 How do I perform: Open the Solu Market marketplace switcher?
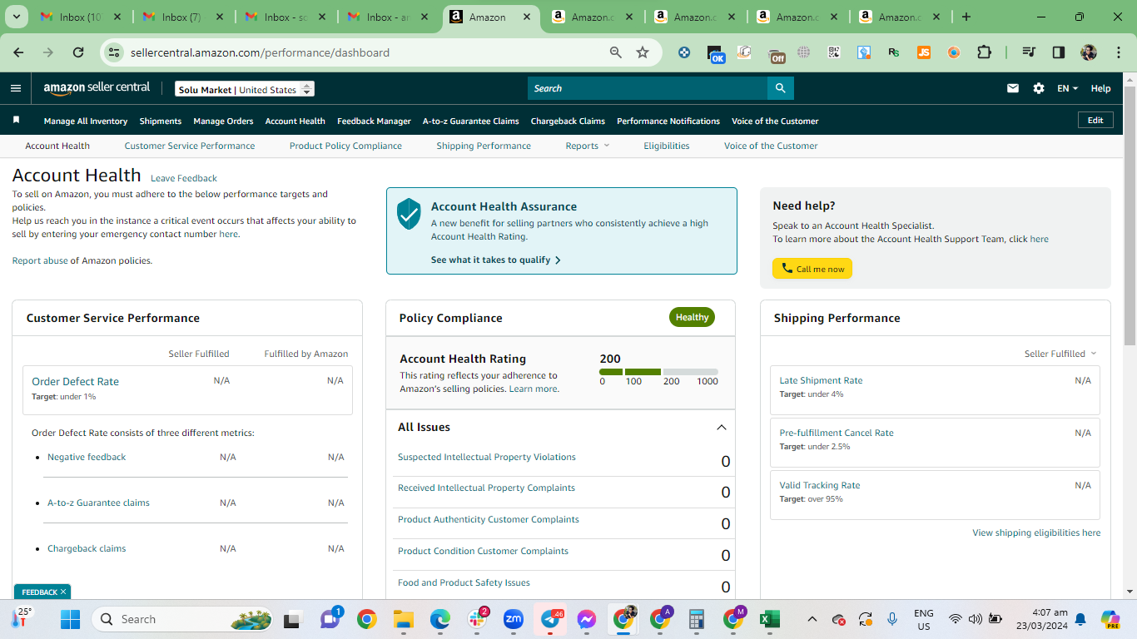245,89
